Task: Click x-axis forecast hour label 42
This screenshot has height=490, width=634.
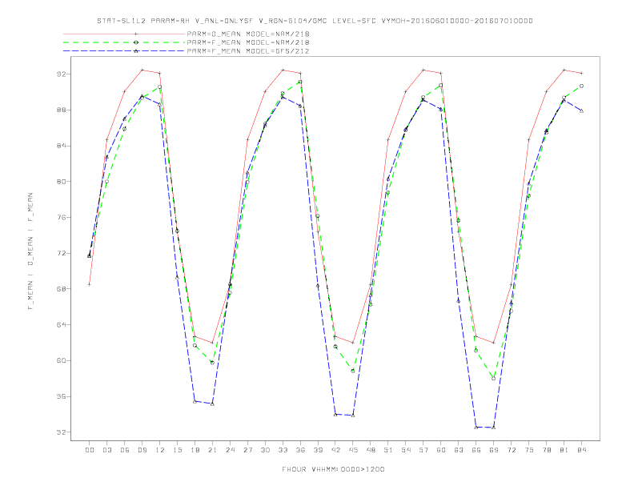Action: (x=335, y=450)
